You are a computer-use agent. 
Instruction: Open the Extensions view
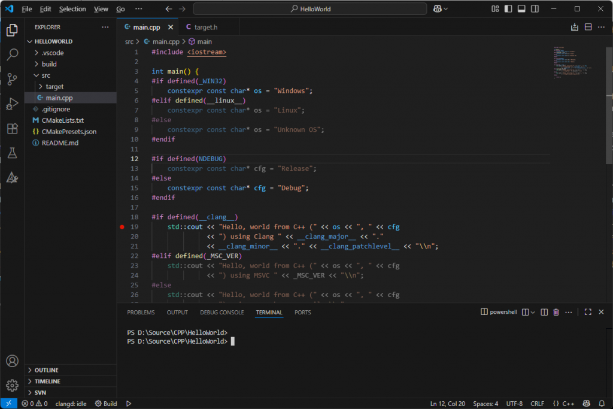[12, 129]
